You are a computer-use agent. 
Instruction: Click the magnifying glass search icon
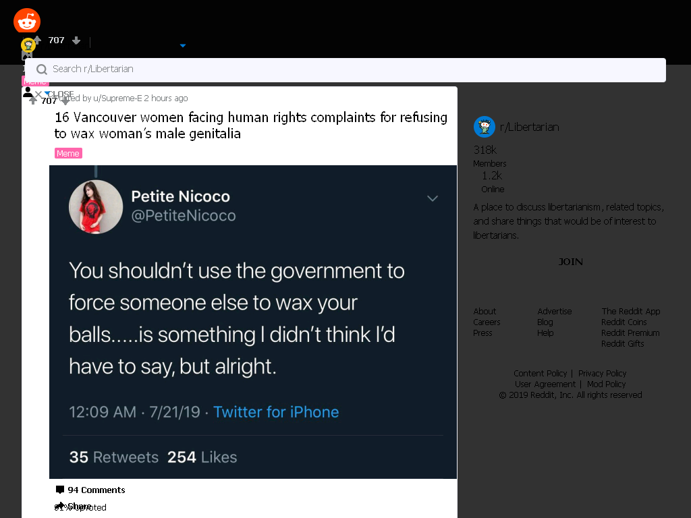pyautogui.click(x=42, y=69)
